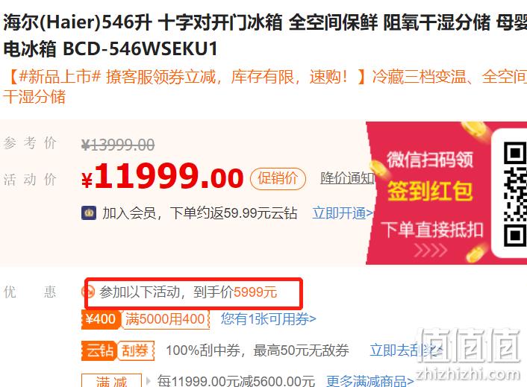527x387 pixels.
Task: Open 立即去刮 link
Action: 406,350
